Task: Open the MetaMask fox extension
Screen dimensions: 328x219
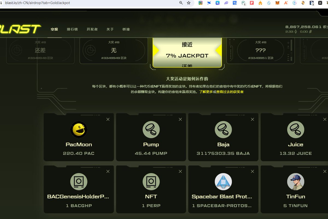Action: [x=277, y=3]
